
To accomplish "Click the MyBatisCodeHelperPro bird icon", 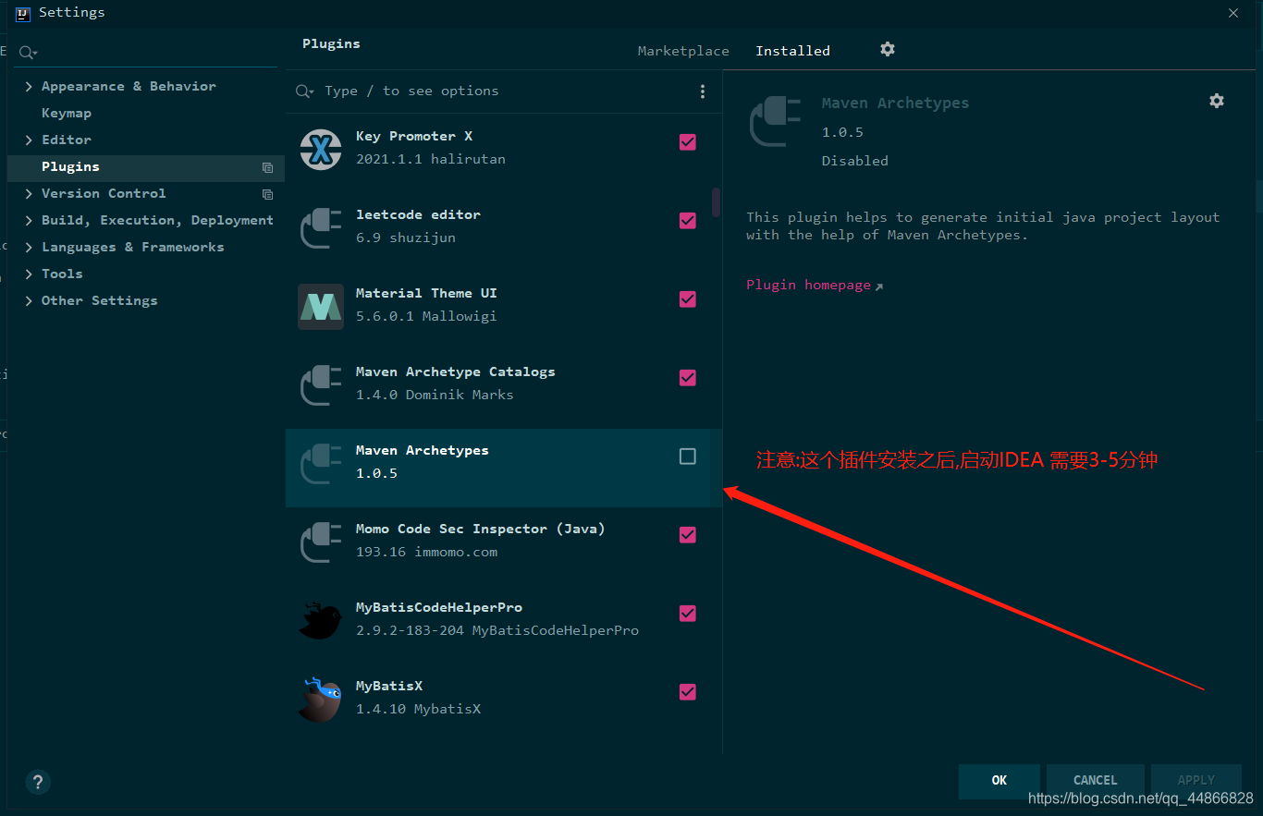I will tap(321, 620).
